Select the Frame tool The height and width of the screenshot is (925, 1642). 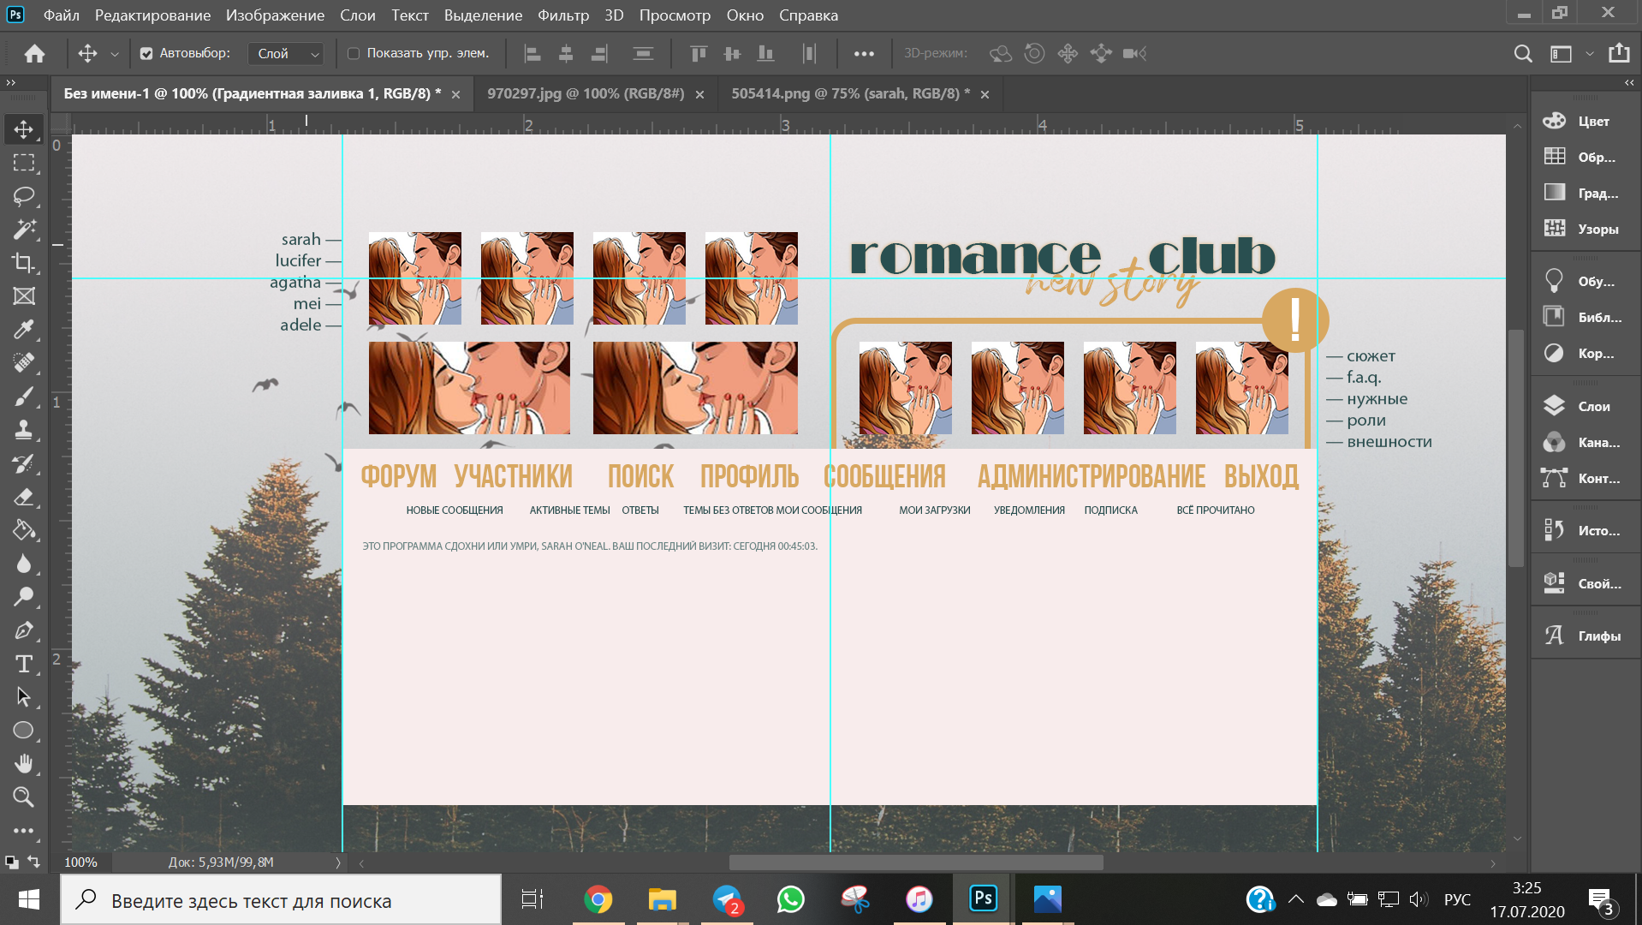(24, 296)
